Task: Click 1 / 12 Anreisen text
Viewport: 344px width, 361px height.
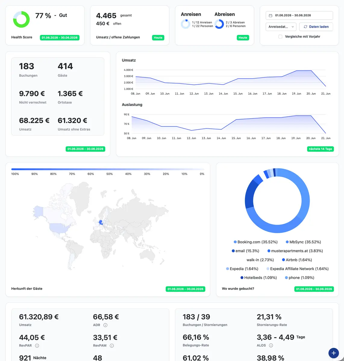Action: [x=202, y=23]
